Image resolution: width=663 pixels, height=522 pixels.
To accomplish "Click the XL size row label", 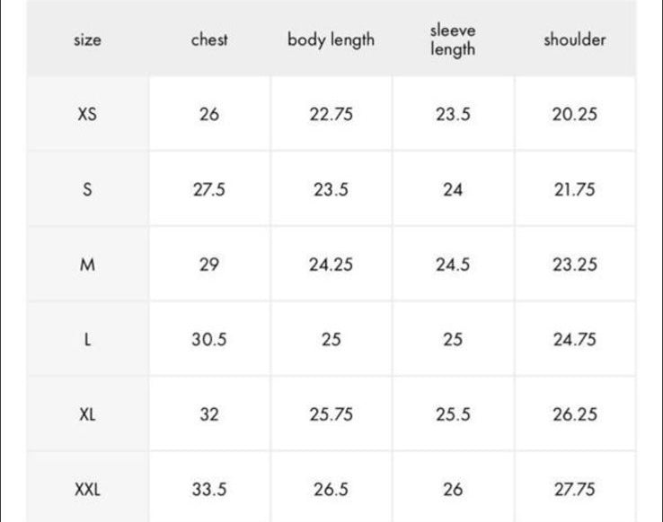I will [x=87, y=414].
